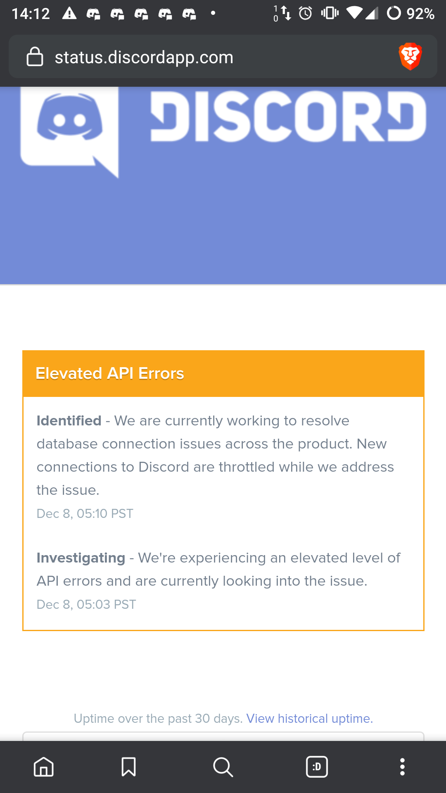Image resolution: width=446 pixels, height=793 pixels.
Task: Tap the lock icon in address bar
Action: (x=35, y=57)
